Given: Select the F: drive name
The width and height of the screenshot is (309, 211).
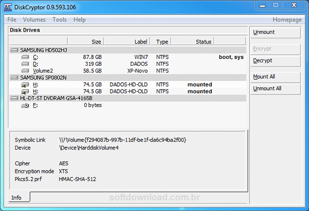Looking at the screenshot, I should (x=35, y=105).
